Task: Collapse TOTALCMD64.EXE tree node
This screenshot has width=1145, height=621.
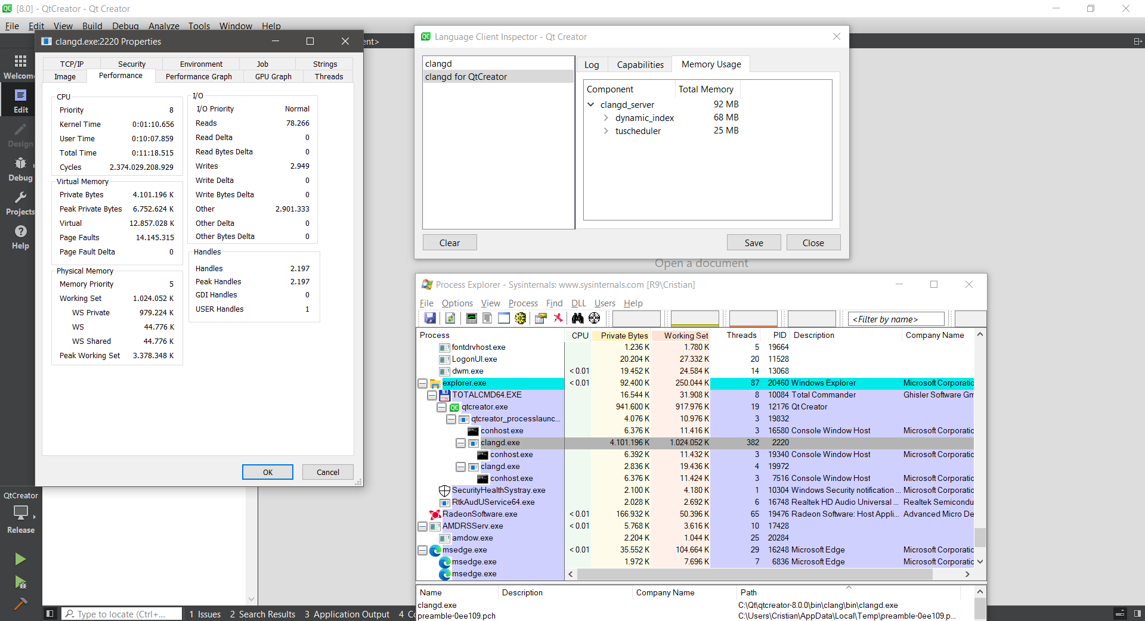Action: click(432, 395)
